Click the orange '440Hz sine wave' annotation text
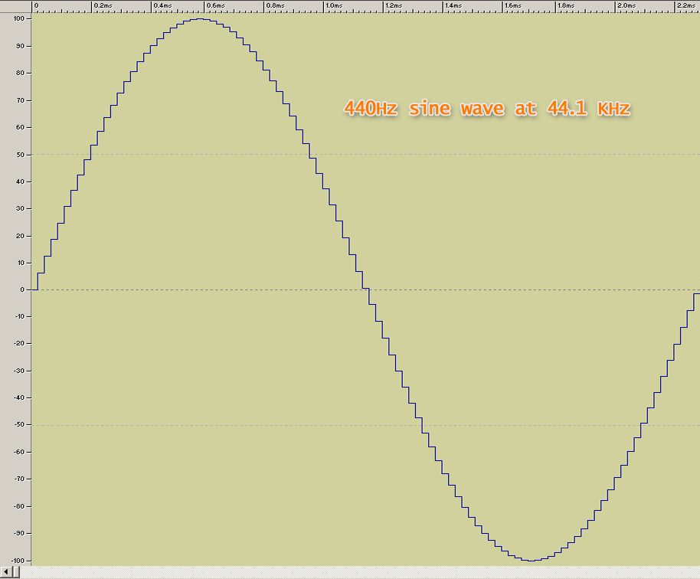Image resolution: width=700 pixels, height=579 pixels. (x=486, y=108)
